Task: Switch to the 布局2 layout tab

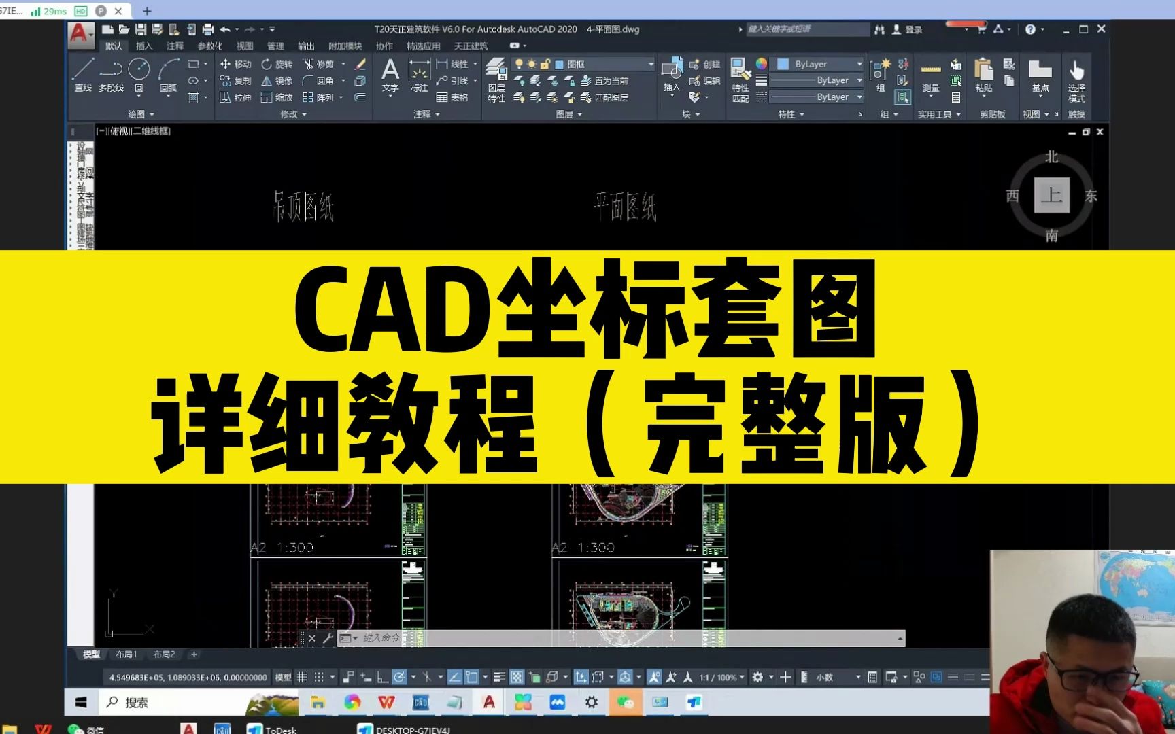Action: pos(164,654)
